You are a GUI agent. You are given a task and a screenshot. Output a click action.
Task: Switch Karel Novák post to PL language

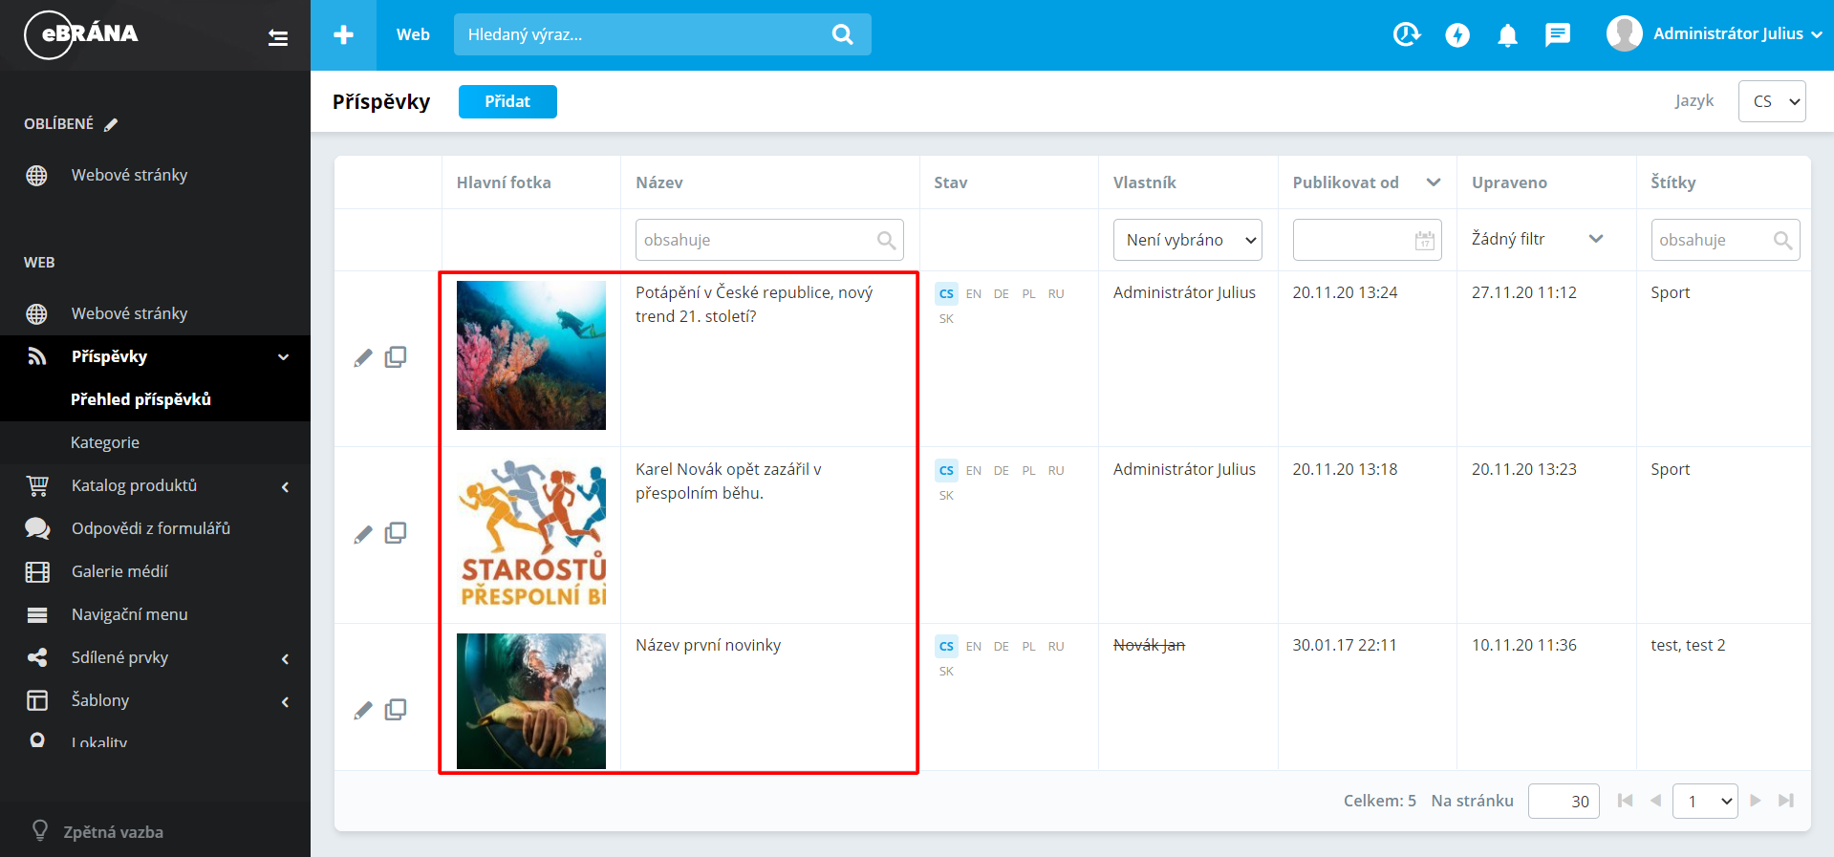tap(1028, 471)
